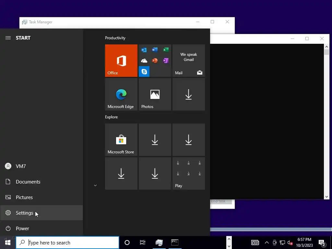Open the VM7 user account menu
The width and height of the screenshot is (332, 249).
(x=41, y=166)
